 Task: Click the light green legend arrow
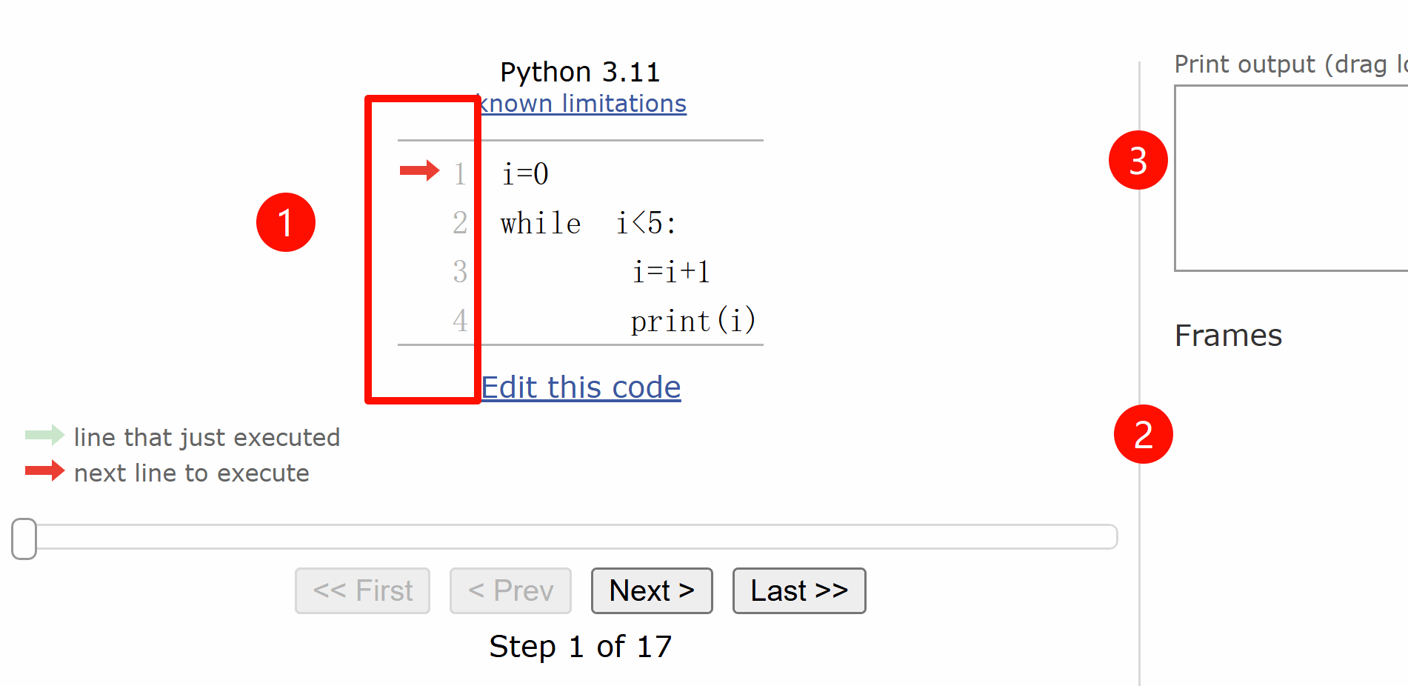click(x=44, y=435)
